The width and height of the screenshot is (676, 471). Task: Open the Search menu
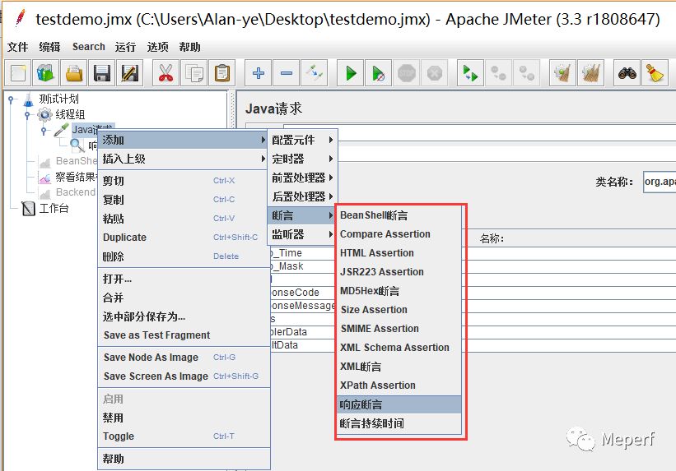89,47
